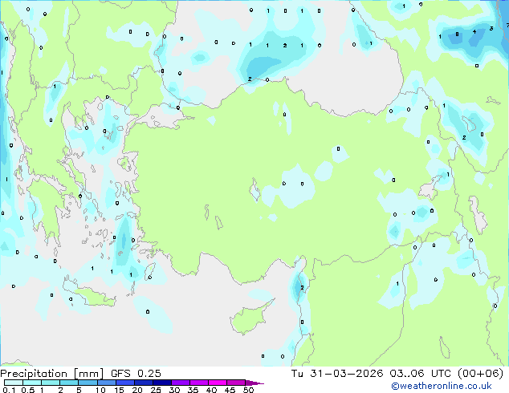
Task: Pick the 10–15 mm legend color box
Action: tap(107, 383)
